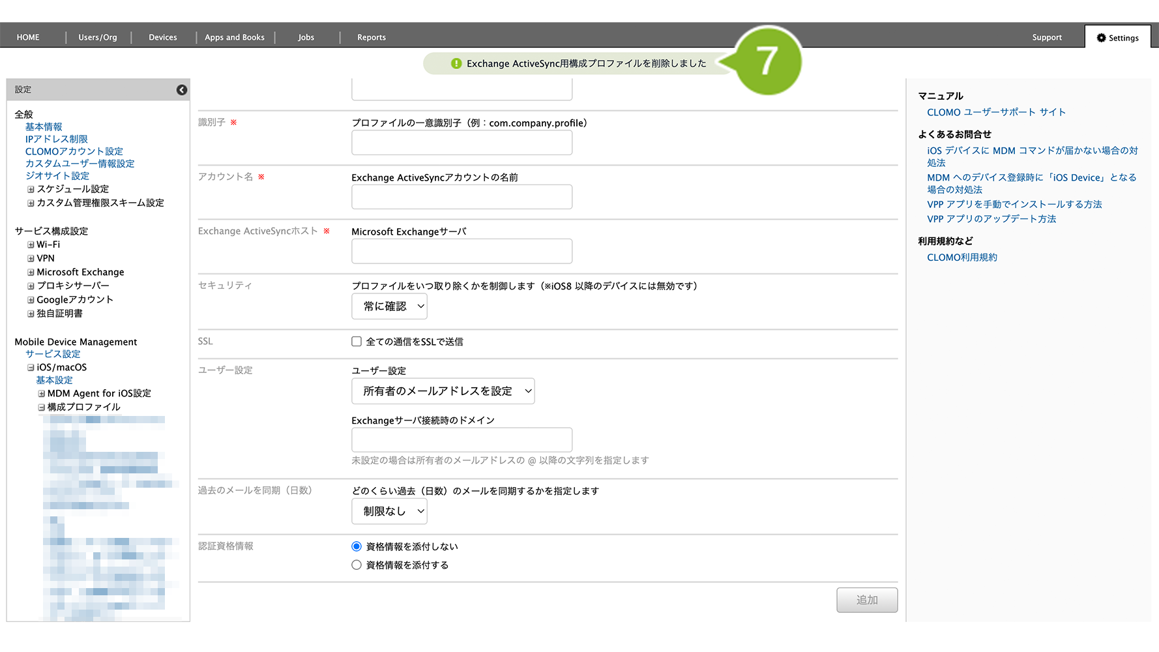1159x652 pixels.
Task: Expand MDM Agent for iOS設定 plus icon
Action: coord(42,394)
